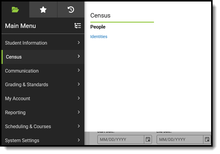Expand the Census chevron arrow
The height and width of the screenshot is (154, 220).
coord(79,56)
